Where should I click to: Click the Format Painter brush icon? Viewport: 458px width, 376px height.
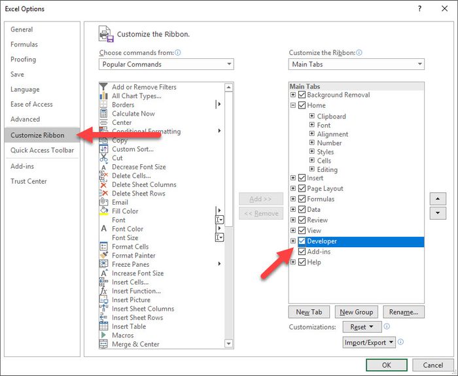[x=103, y=255]
